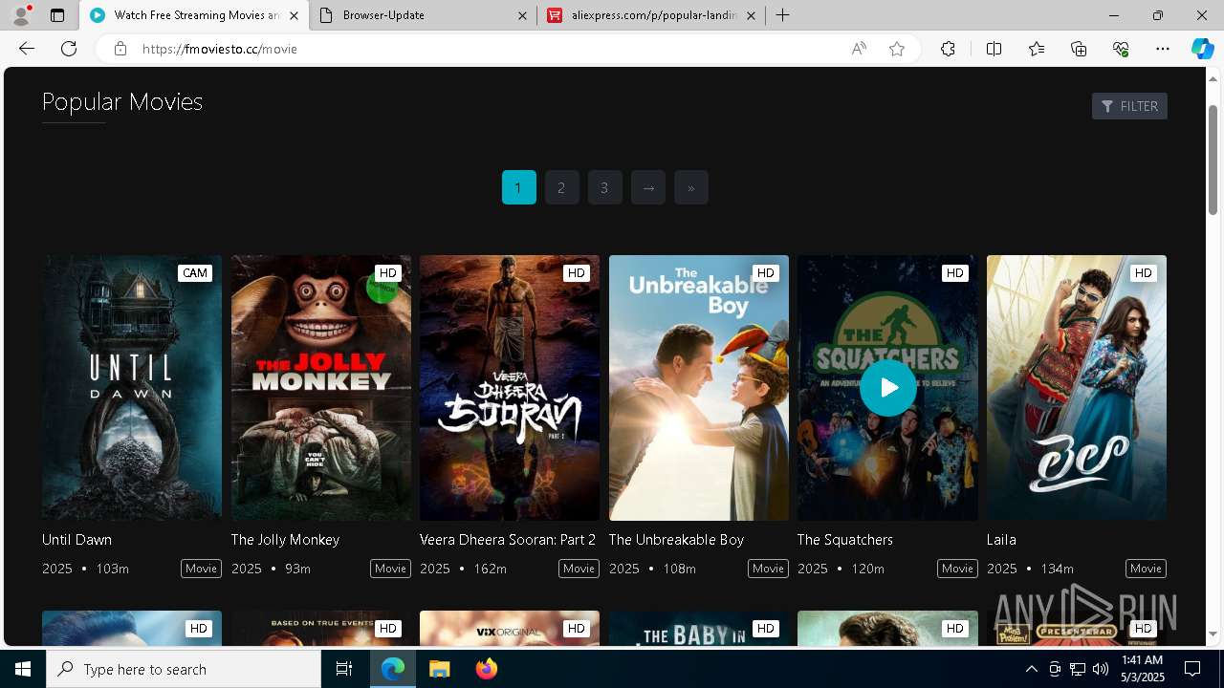Open a new tab with the plus button

click(782, 15)
